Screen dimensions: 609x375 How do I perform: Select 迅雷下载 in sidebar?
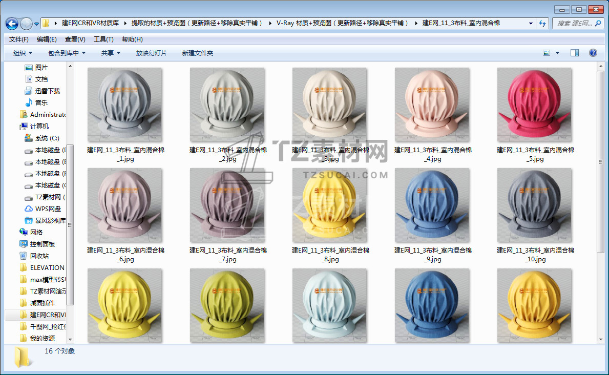coord(43,91)
